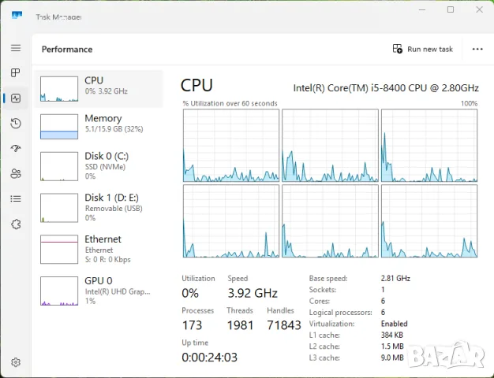Click the 384 KB L1 cache value
Image resolution: width=494 pixels, height=378 pixels.
pos(392,335)
